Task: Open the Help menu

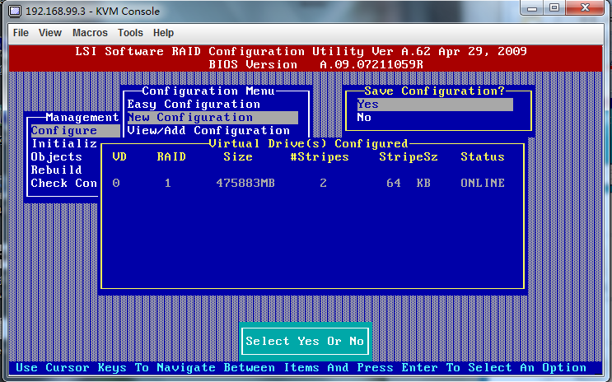Action: click(163, 33)
